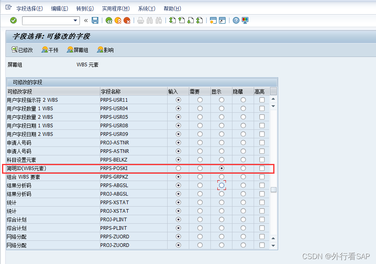The height and width of the screenshot is (264, 376).
Task: Select 隐藏 radio for PROJ-PLINT
Action: (243, 220)
